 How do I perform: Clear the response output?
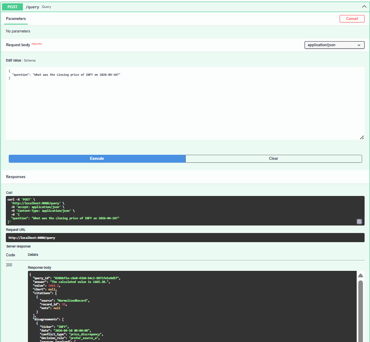click(x=273, y=159)
